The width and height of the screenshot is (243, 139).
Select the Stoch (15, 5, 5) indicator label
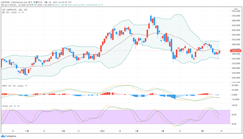tap(11, 106)
